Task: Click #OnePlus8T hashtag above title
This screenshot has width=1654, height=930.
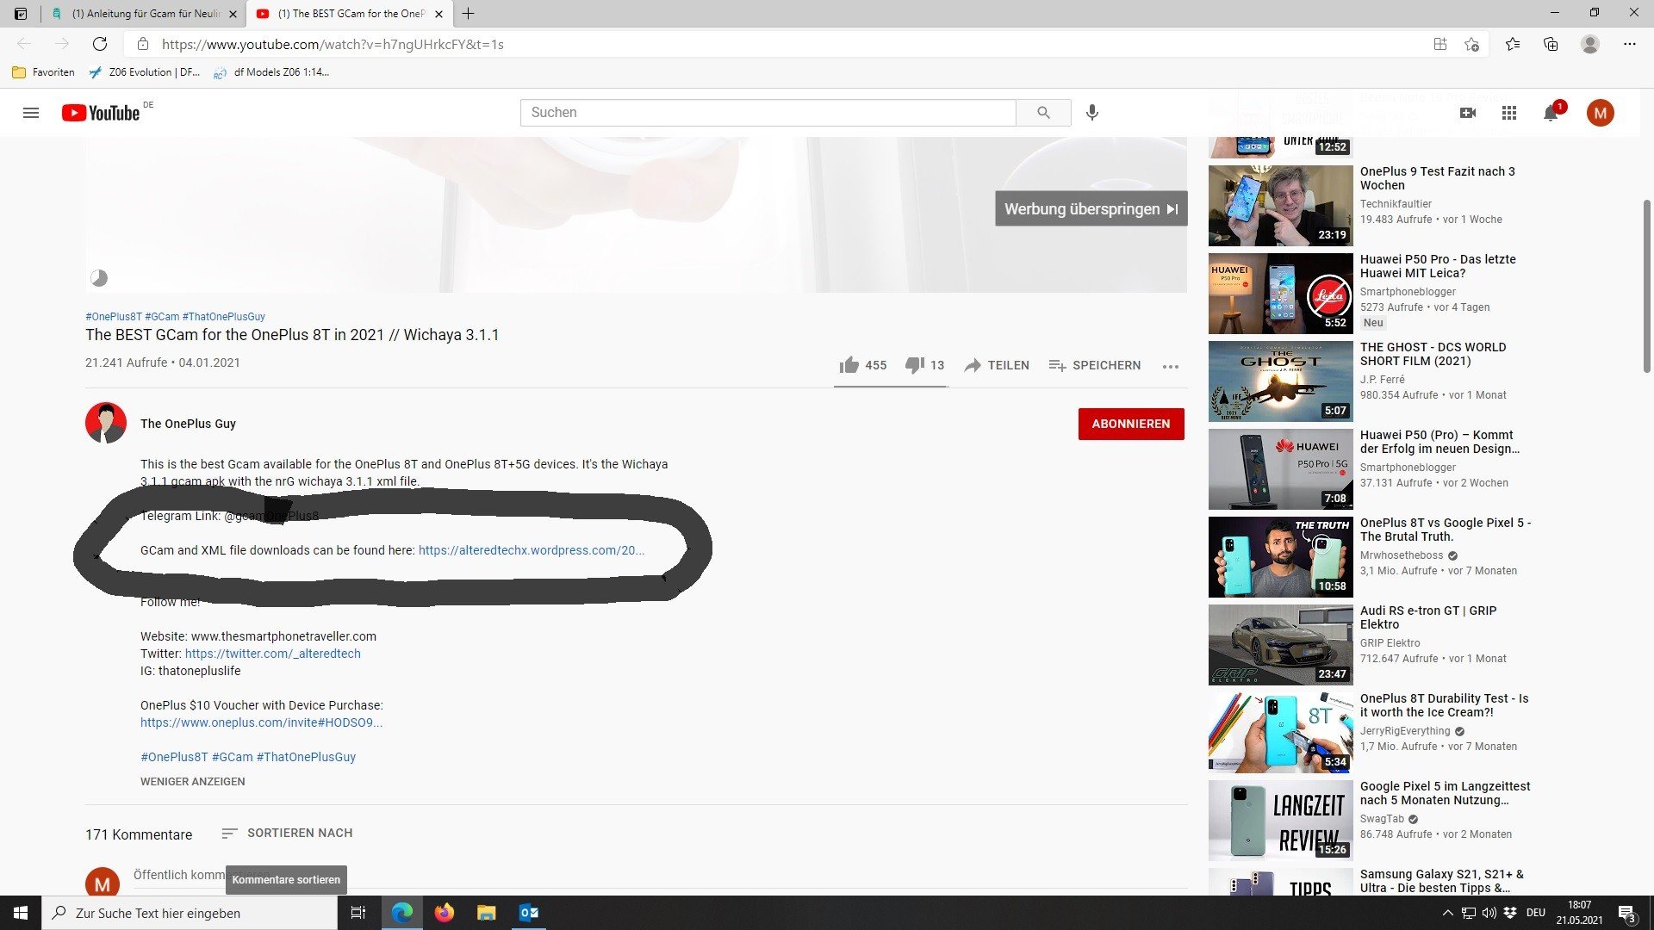Action: (x=114, y=317)
